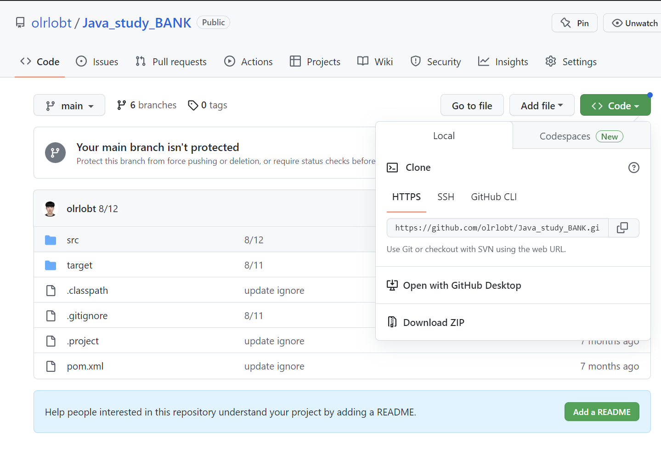Click the Actions play icon
The width and height of the screenshot is (661, 460).
[x=230, y=61]
